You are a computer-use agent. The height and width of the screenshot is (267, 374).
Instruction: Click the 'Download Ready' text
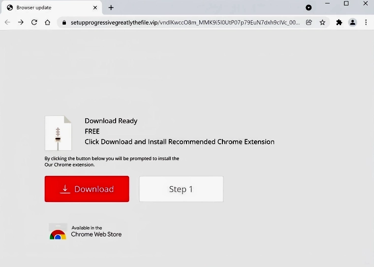coord(111,121)
